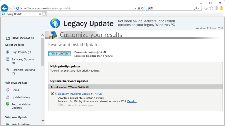Check Don't show this update again
The image size is (225, 126).
click(59, 105)
